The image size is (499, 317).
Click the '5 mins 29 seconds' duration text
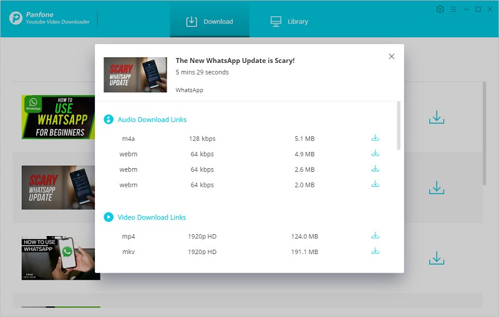[x=202, y=72]
